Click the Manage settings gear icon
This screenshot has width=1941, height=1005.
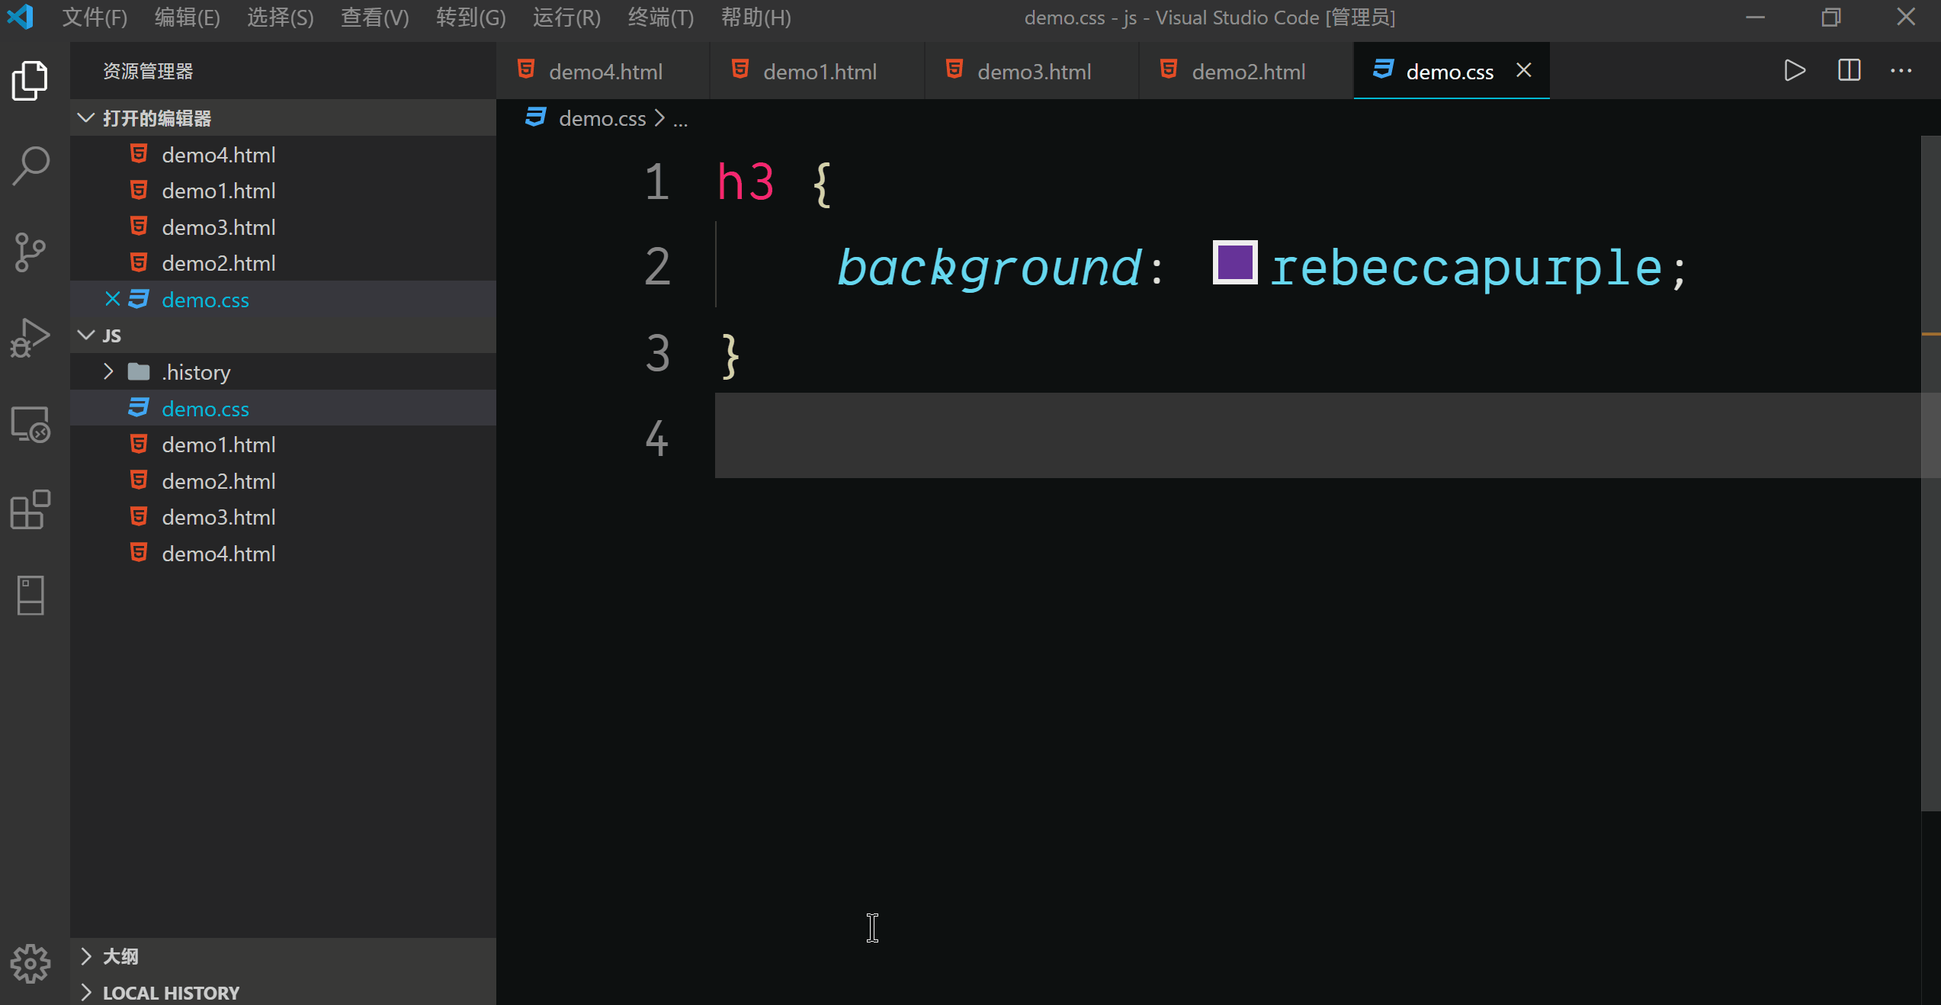[30, 964]
